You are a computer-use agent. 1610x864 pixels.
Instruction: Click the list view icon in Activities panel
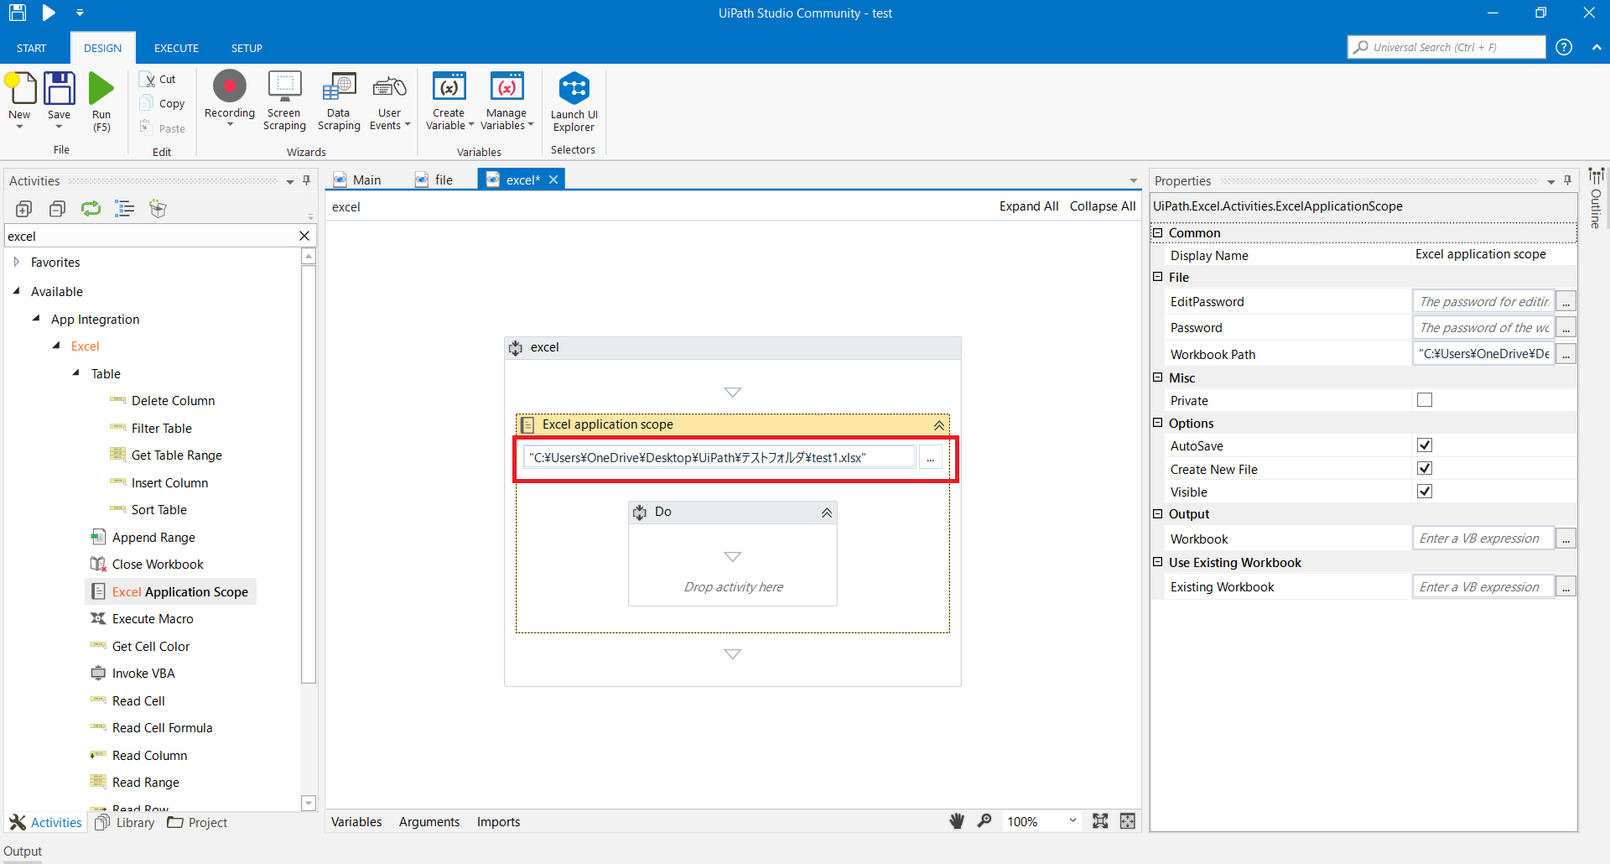point(124,209)
